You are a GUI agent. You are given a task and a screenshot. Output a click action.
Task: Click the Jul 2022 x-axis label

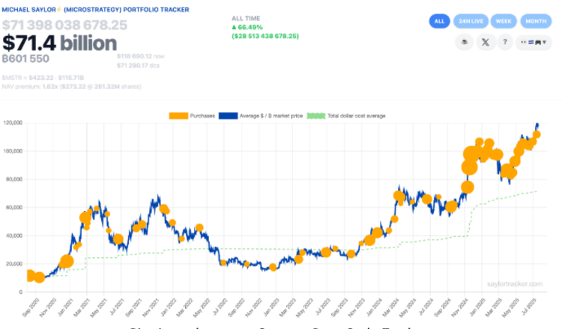(x=220, y=307)
